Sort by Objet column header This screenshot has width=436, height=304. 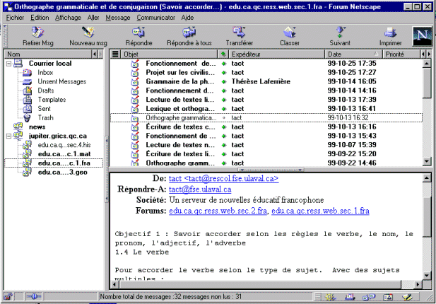(169, 54)
